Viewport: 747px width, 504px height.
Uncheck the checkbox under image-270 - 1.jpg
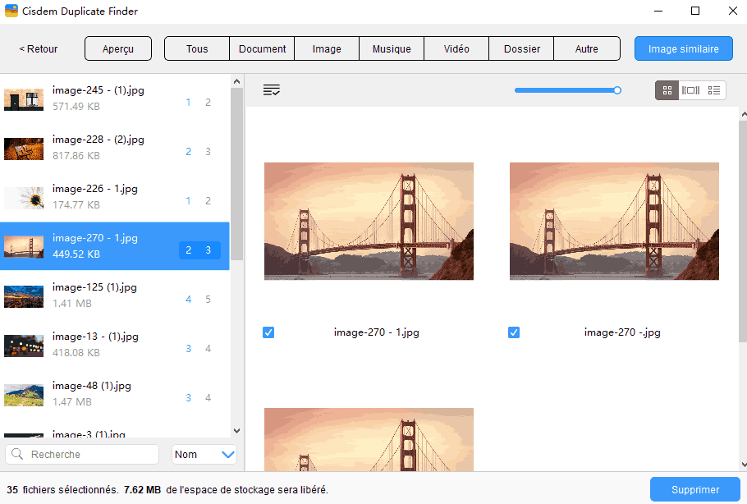point(268,332)
